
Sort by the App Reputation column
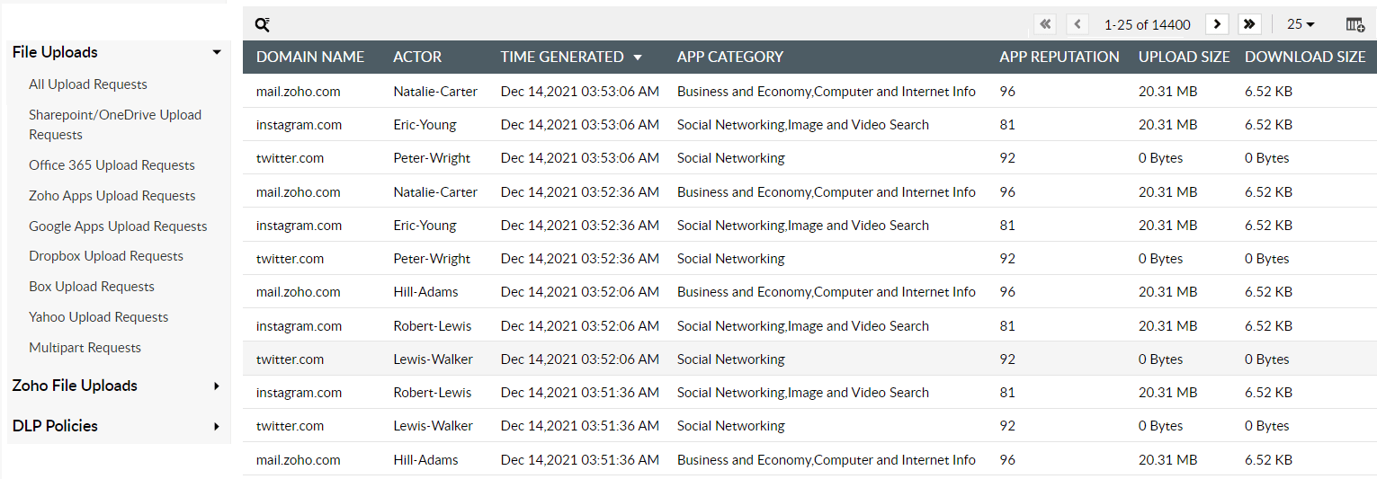(x=1059, y=57)
